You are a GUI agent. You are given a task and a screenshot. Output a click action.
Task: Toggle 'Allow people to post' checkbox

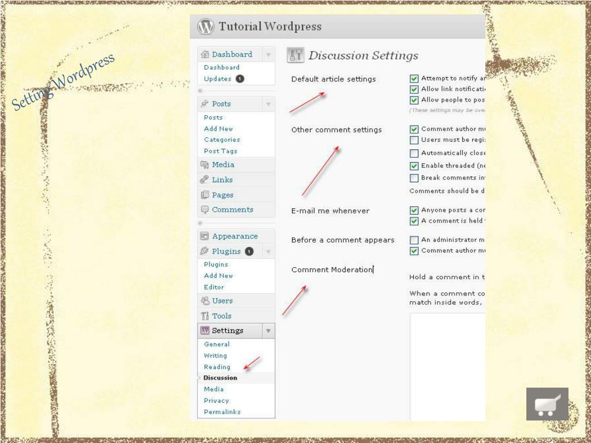pyautogui.click(x=414, y=100)
